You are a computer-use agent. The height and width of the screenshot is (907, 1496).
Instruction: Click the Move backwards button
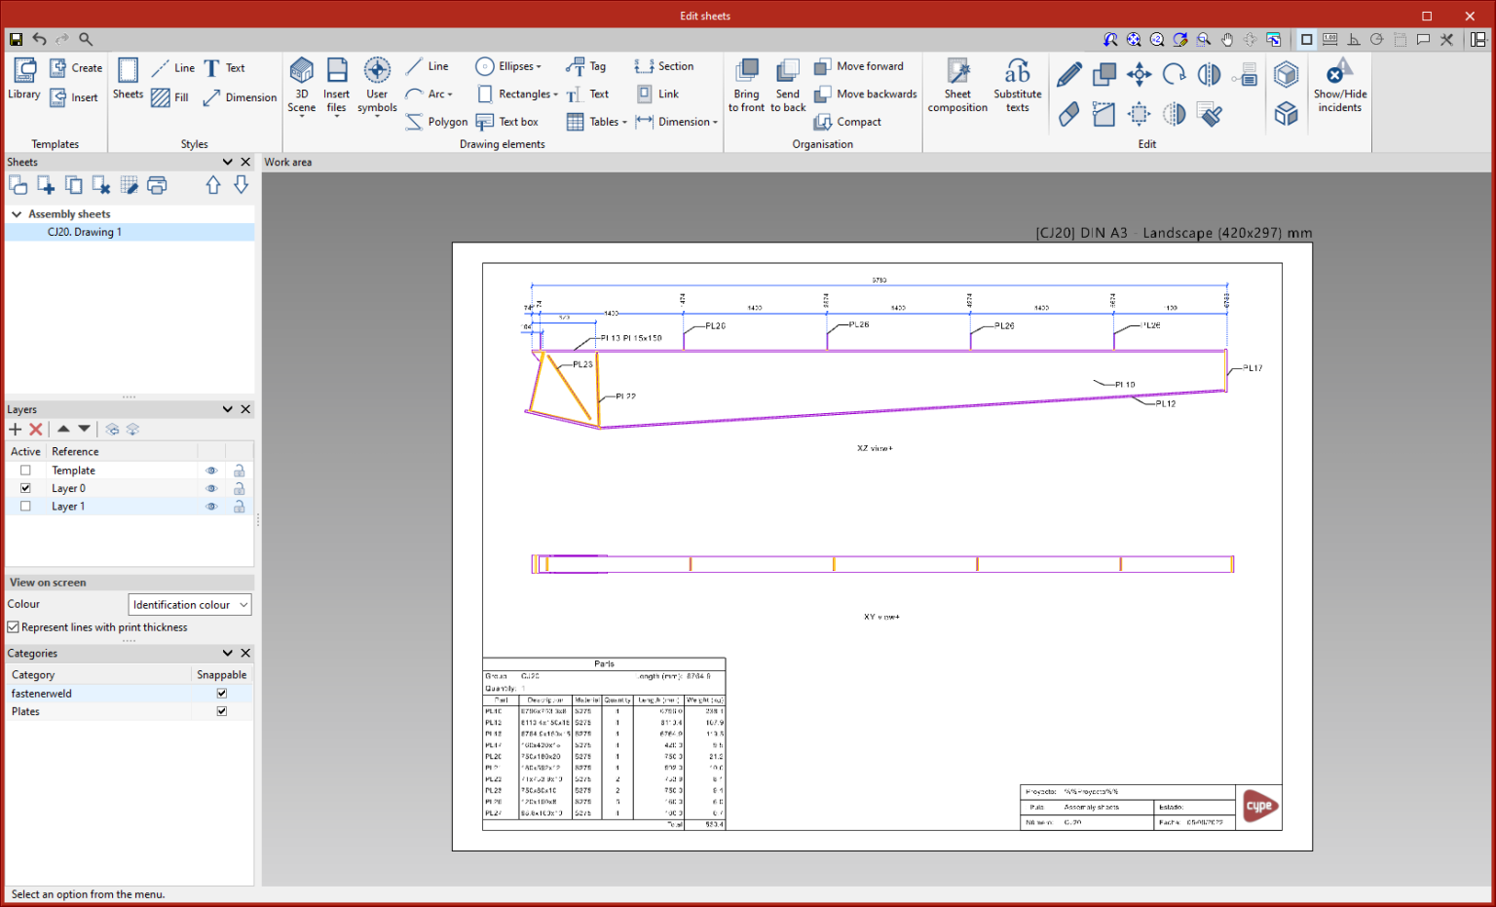[x=866, y=94]
